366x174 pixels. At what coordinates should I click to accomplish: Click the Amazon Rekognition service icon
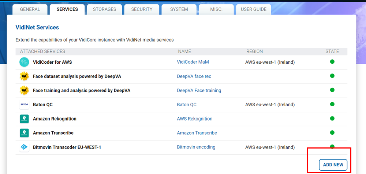[24, 119]
